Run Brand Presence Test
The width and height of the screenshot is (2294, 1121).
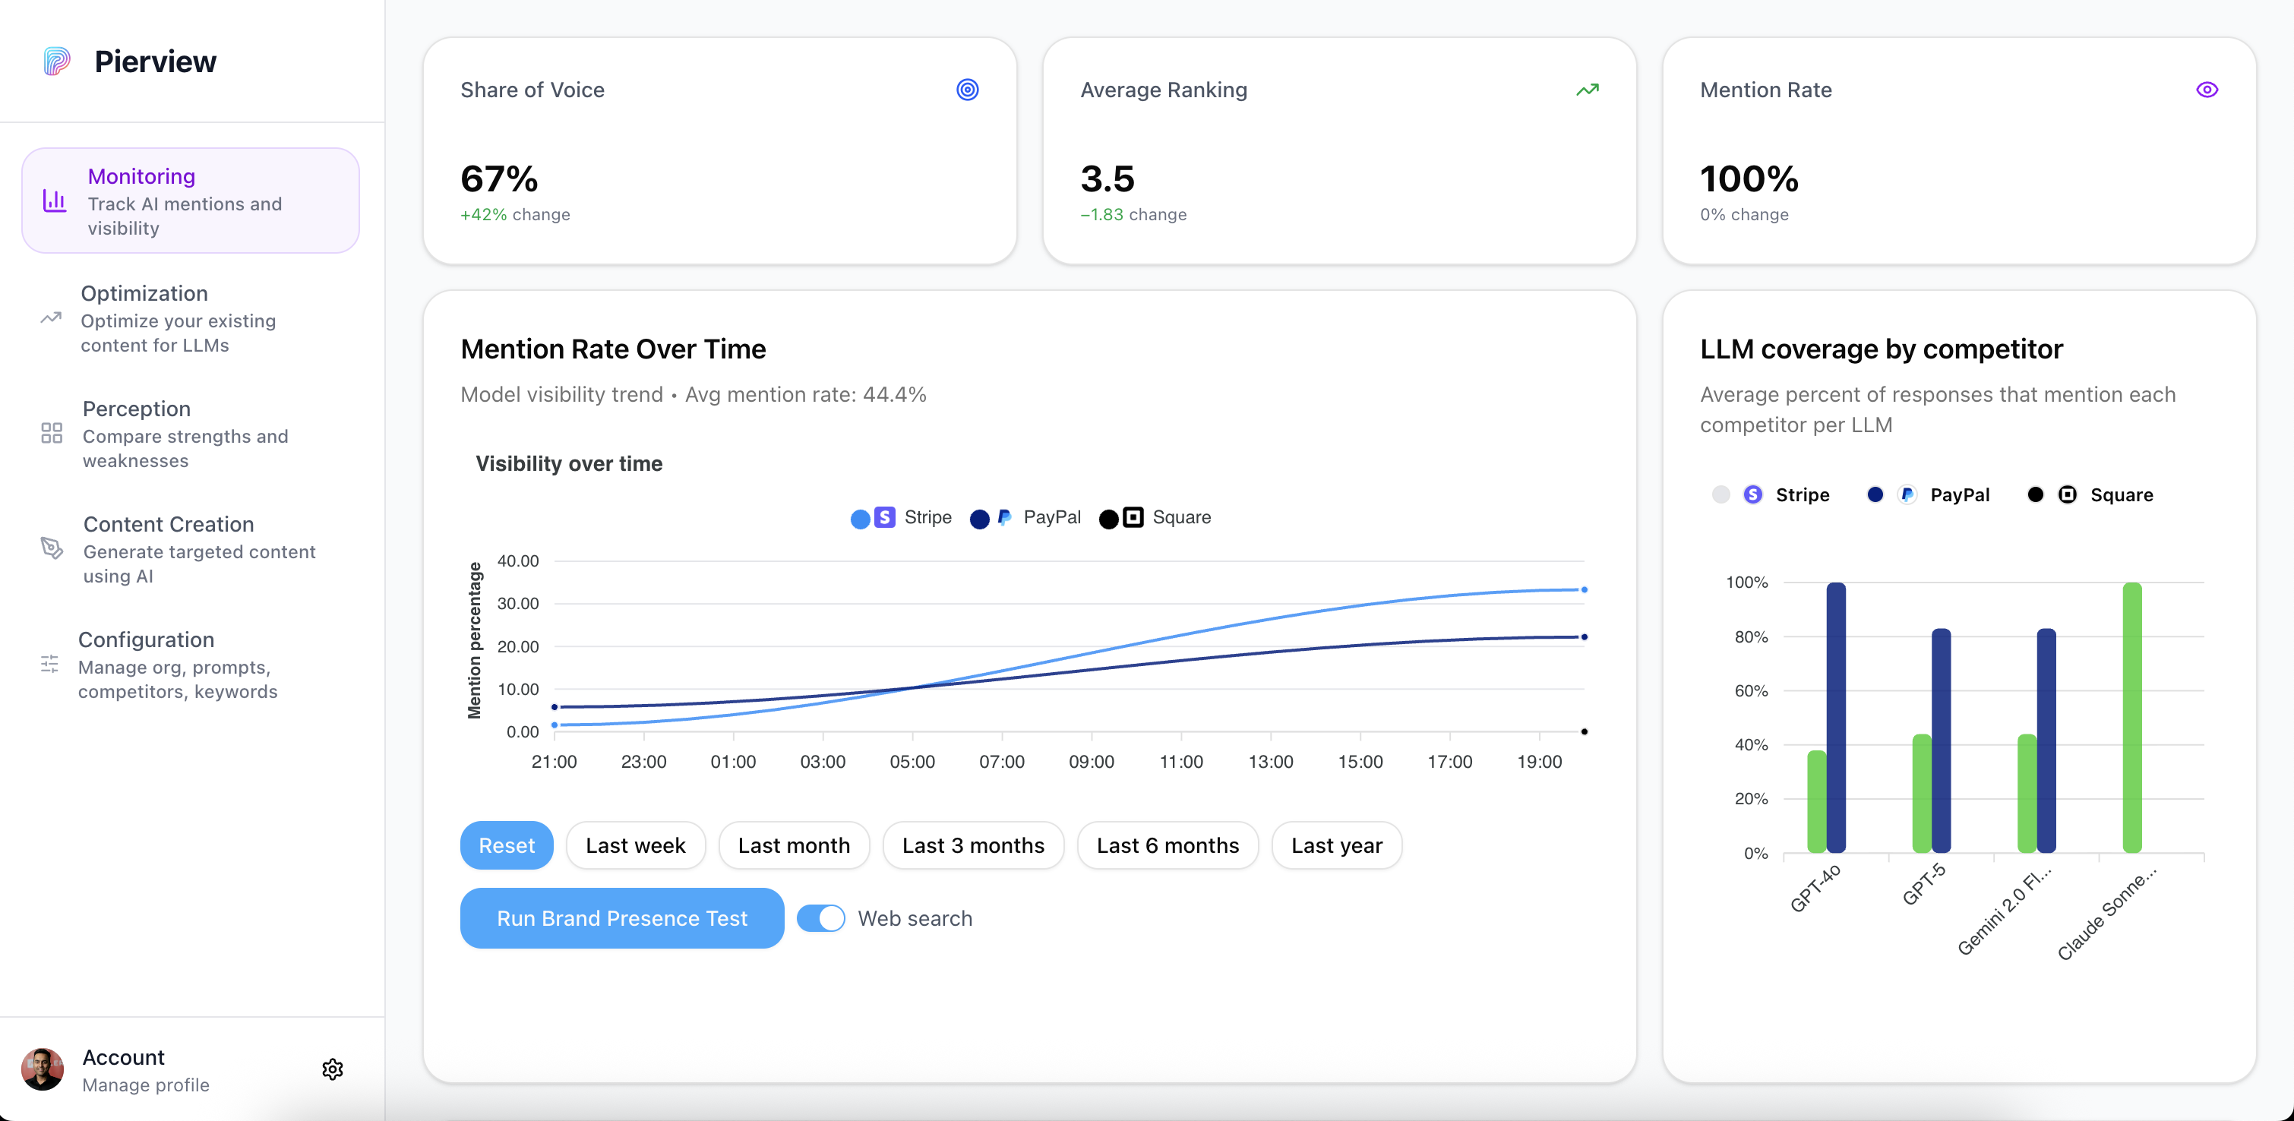621,918
